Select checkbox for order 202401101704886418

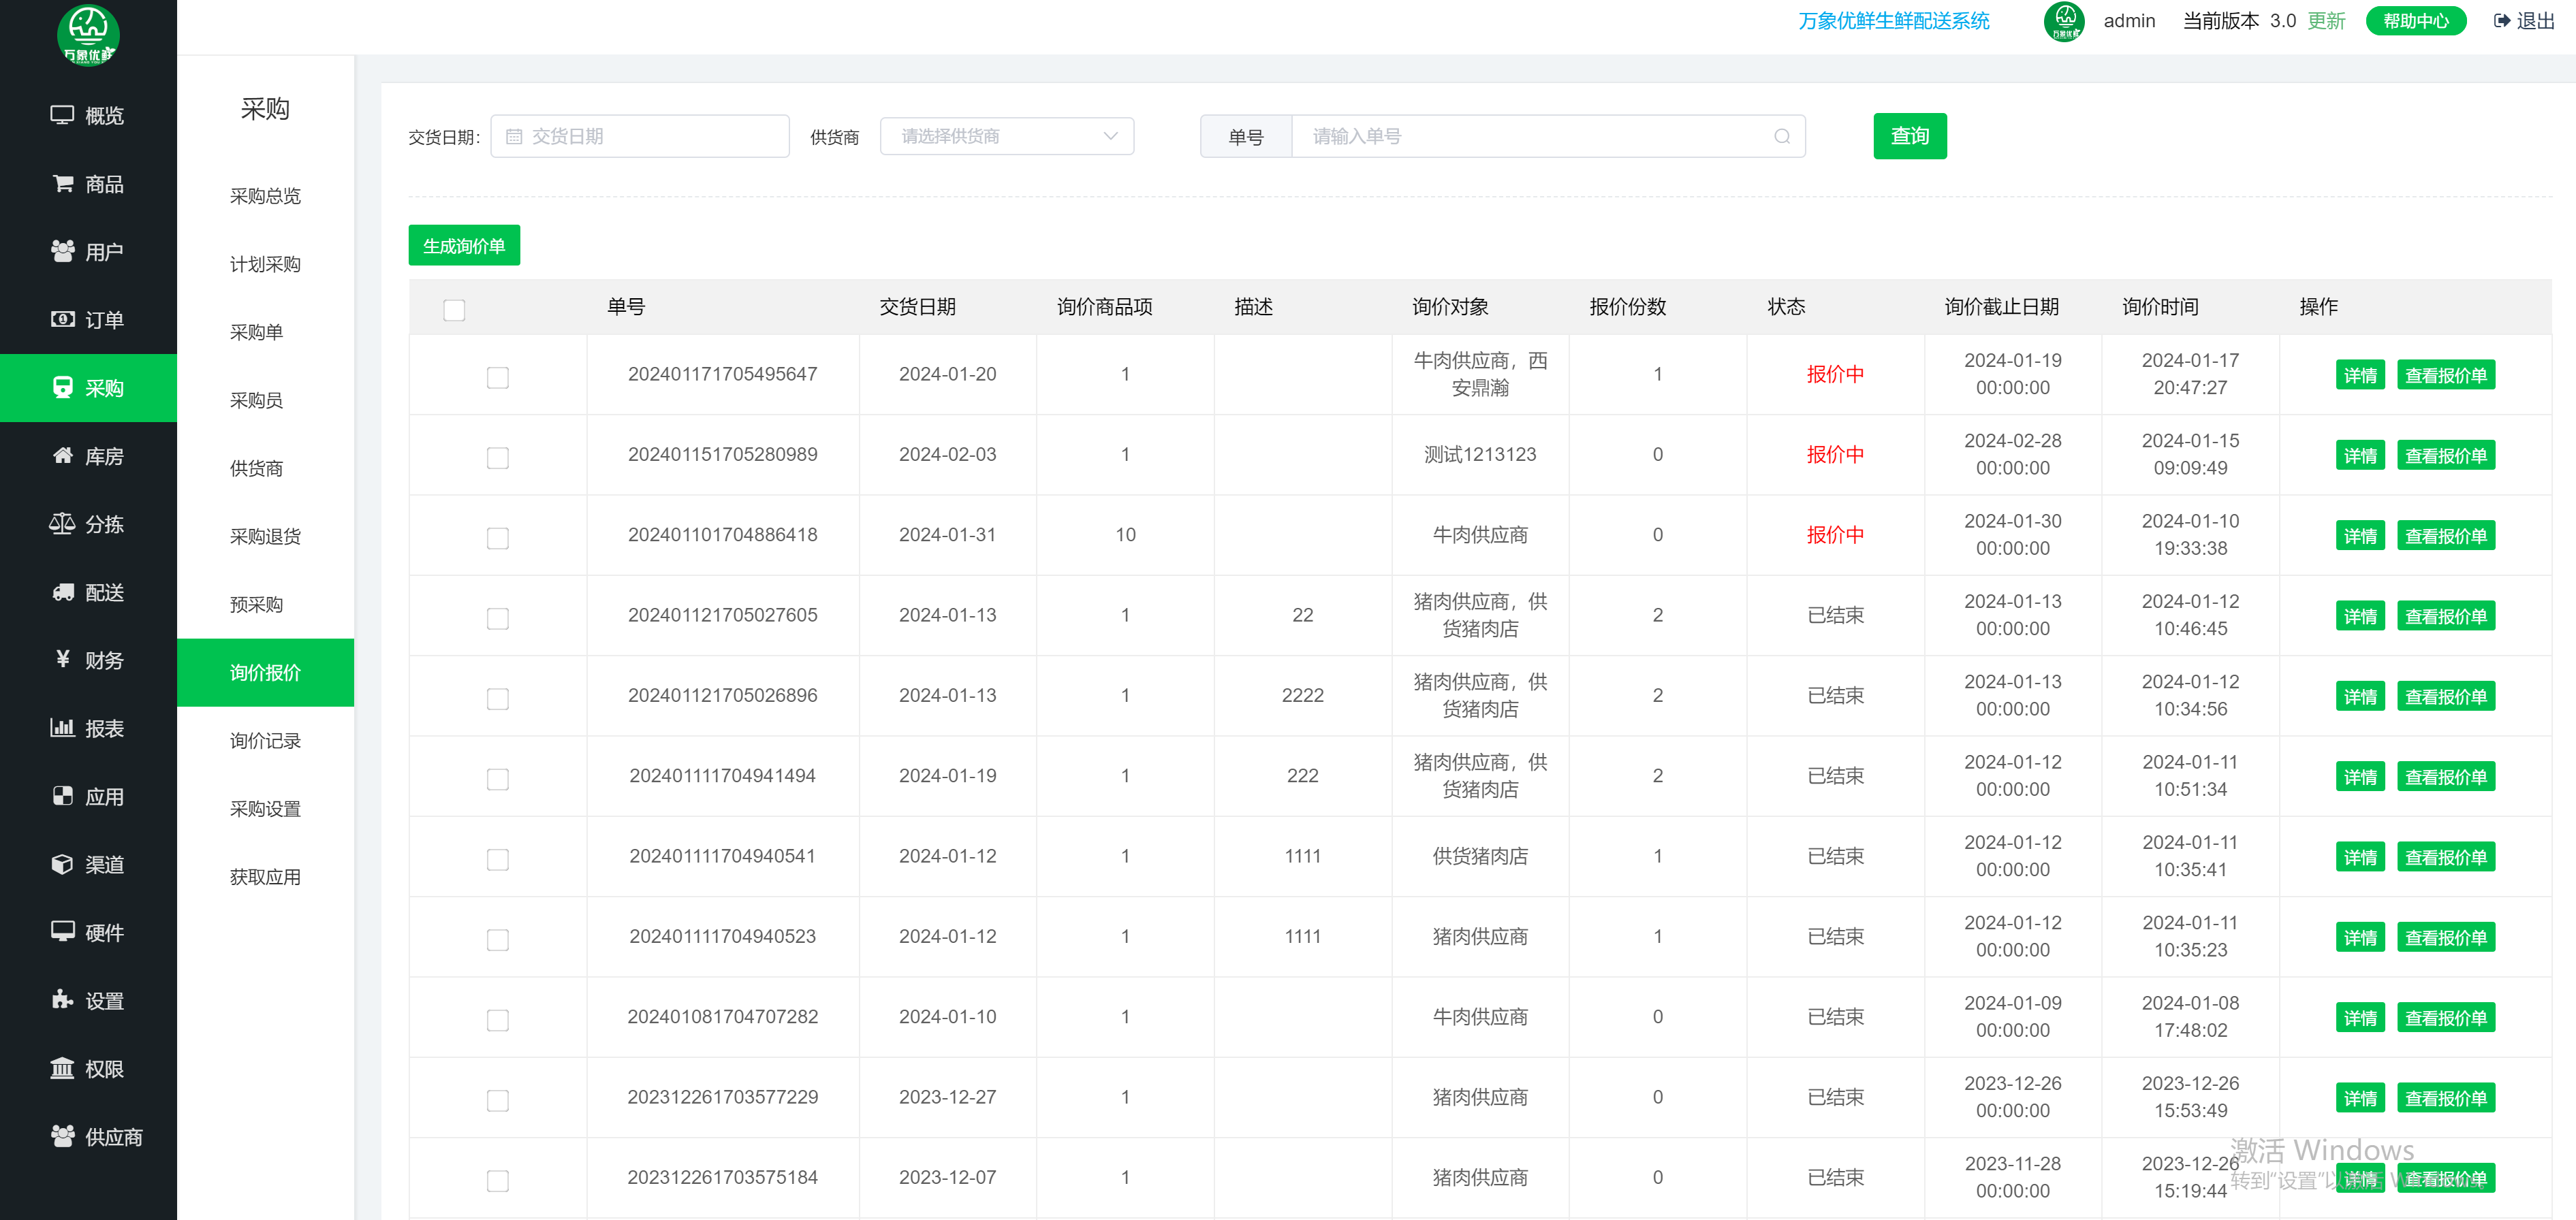click(497, 538)
